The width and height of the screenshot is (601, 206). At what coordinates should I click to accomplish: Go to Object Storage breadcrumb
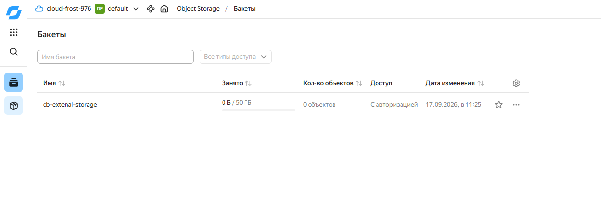click(x=198, y=9)
